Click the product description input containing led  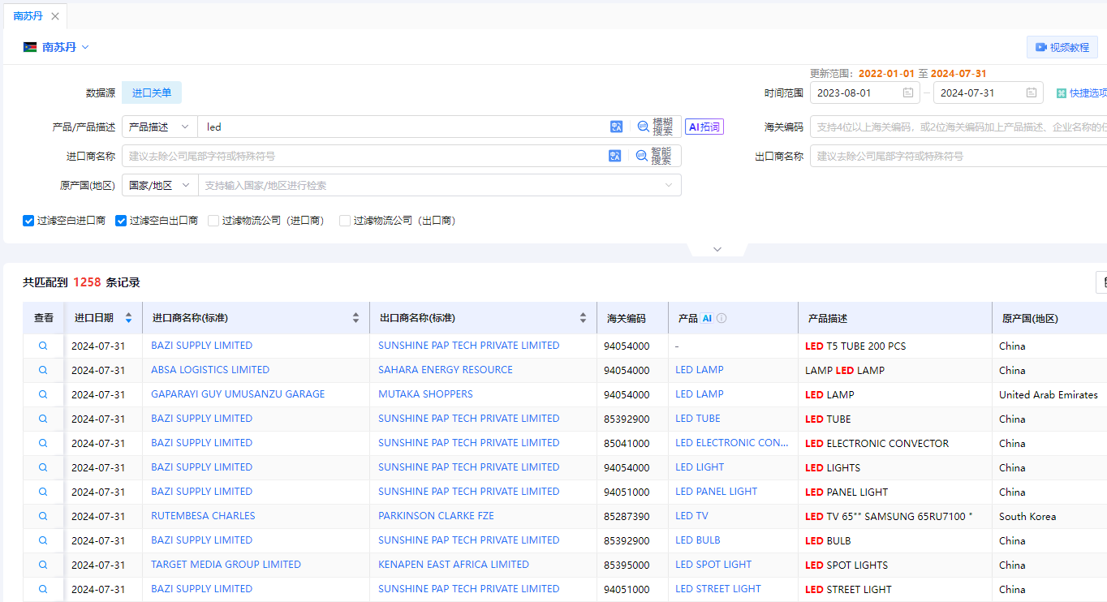tap(403, 127)
